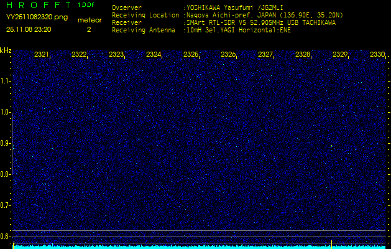Select the 0.8 kHz axis label
This screenshot has height=249, width=391.
[x=6, y=174]
